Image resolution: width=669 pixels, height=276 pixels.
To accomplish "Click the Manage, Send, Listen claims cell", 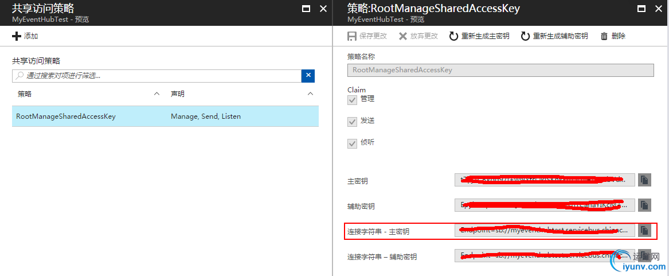I will tap(206, 116).
